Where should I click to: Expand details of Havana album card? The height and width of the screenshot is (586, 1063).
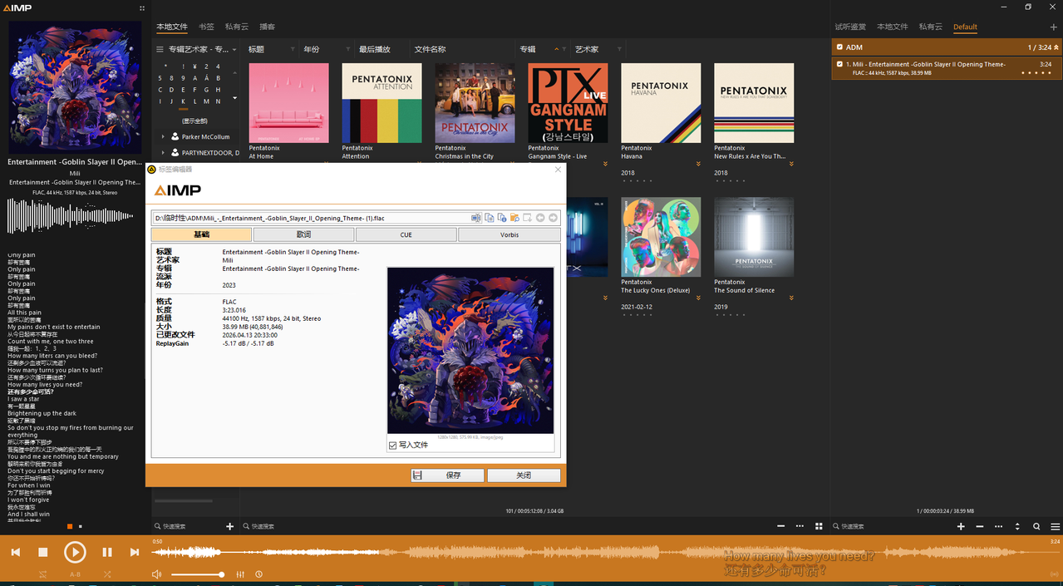click(x=698, y=165)
